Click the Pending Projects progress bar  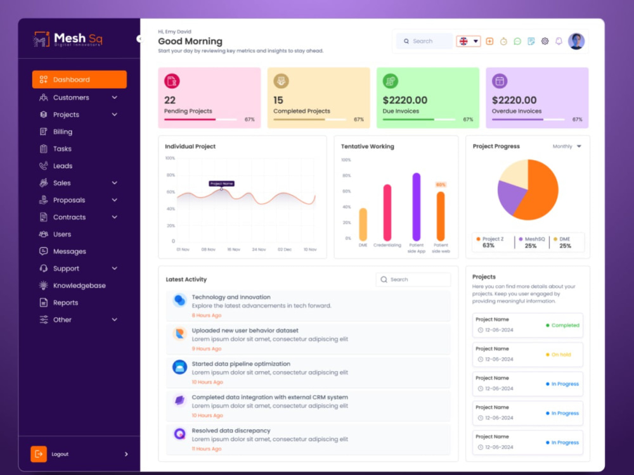point(200,120)
